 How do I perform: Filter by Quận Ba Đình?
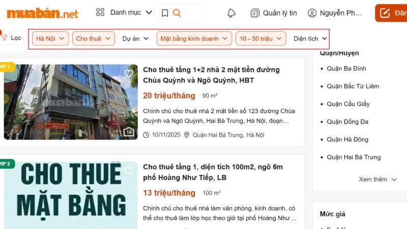pos(346,69)
